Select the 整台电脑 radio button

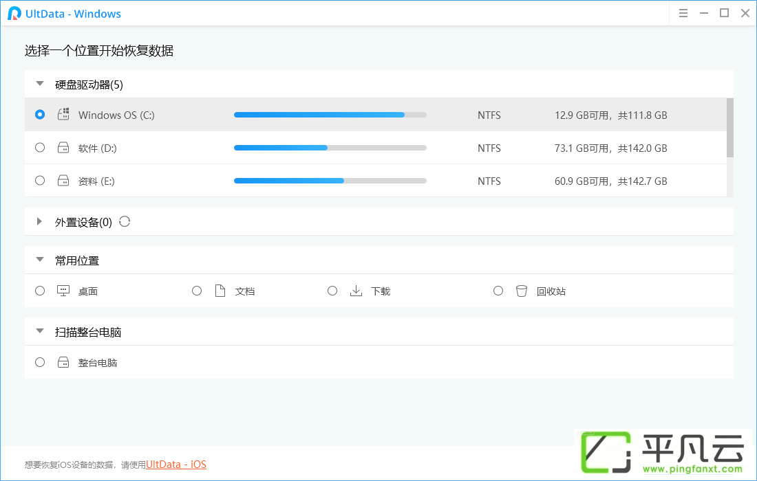point(40,362)
